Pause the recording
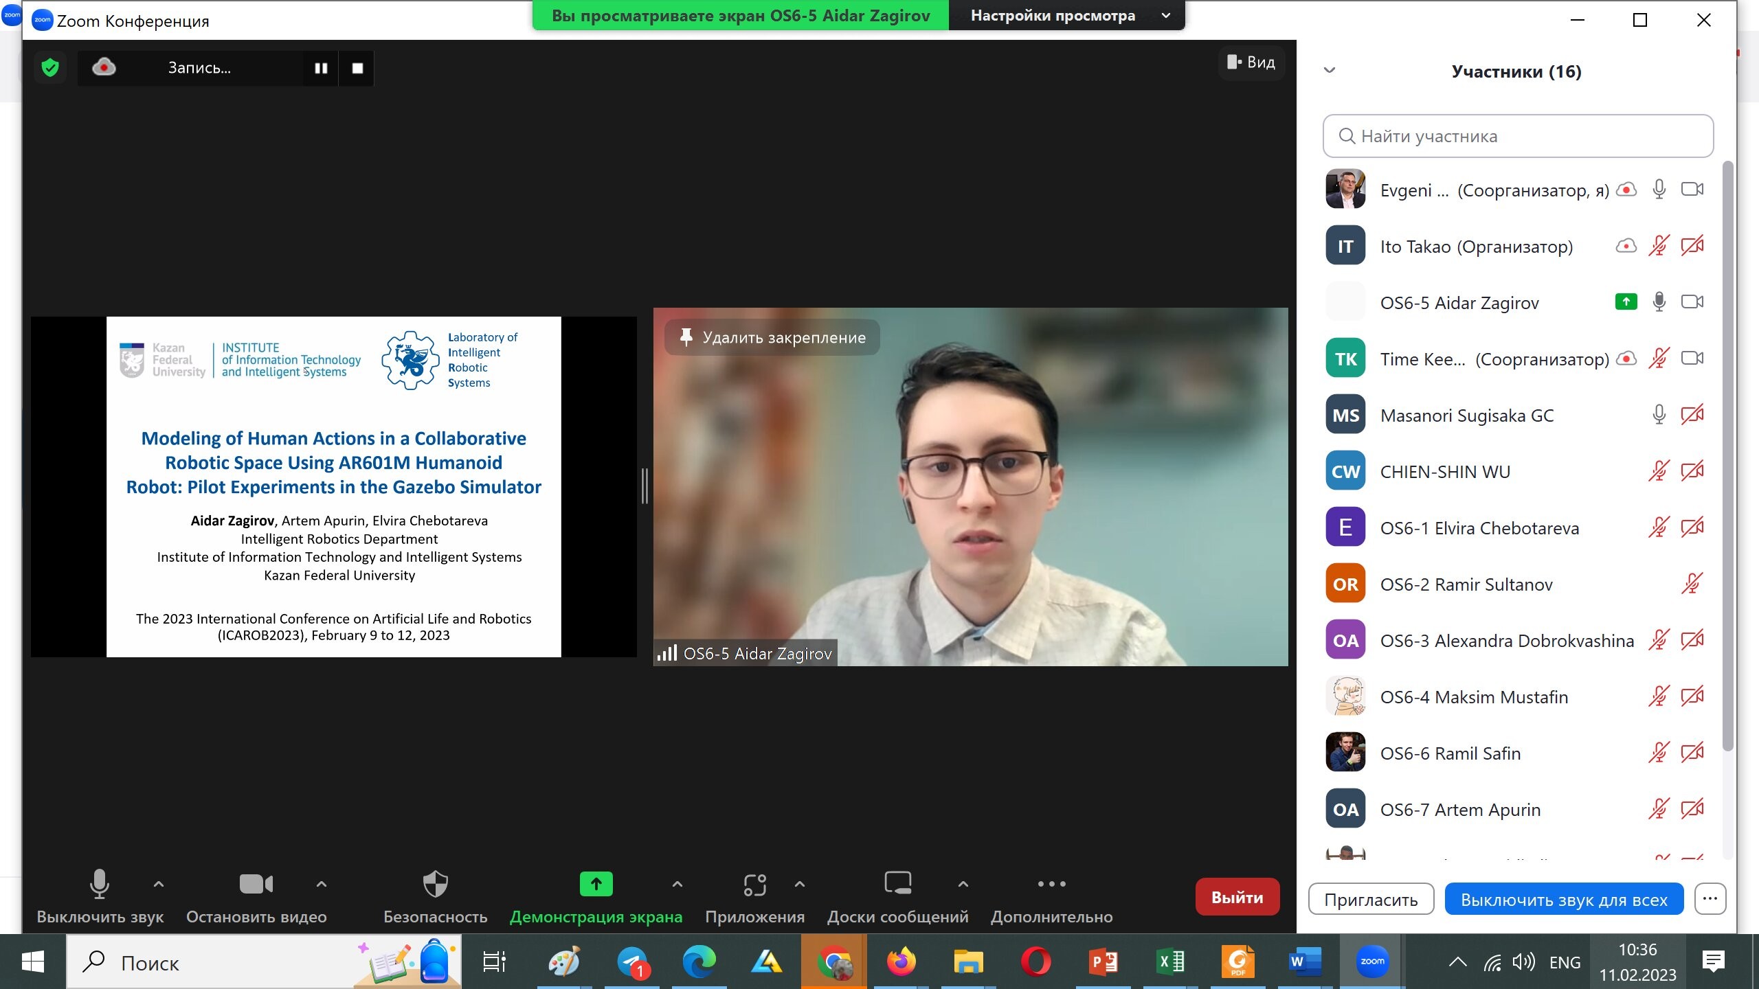Image resolution: width=1759 pixels, height=989 pixels. [321, 68]
